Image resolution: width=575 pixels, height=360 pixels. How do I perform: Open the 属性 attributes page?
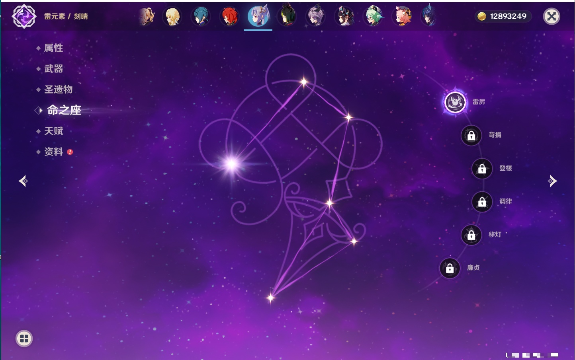(x=53, y=48)
